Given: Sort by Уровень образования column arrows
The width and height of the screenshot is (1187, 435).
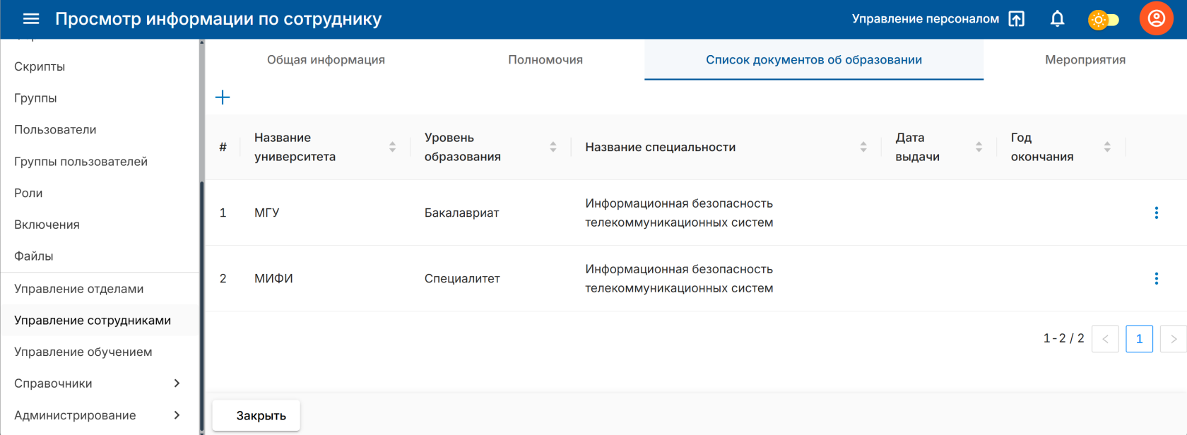Looking at the screenshot, I should (553, 147).
